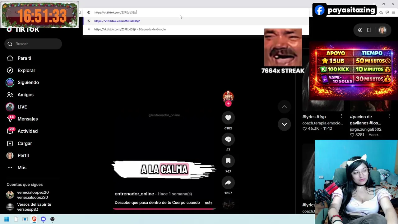Open Brave Leo AI sparkle icon
The width and height of the screenshot is (398, 224).
[x=381, y=12]
